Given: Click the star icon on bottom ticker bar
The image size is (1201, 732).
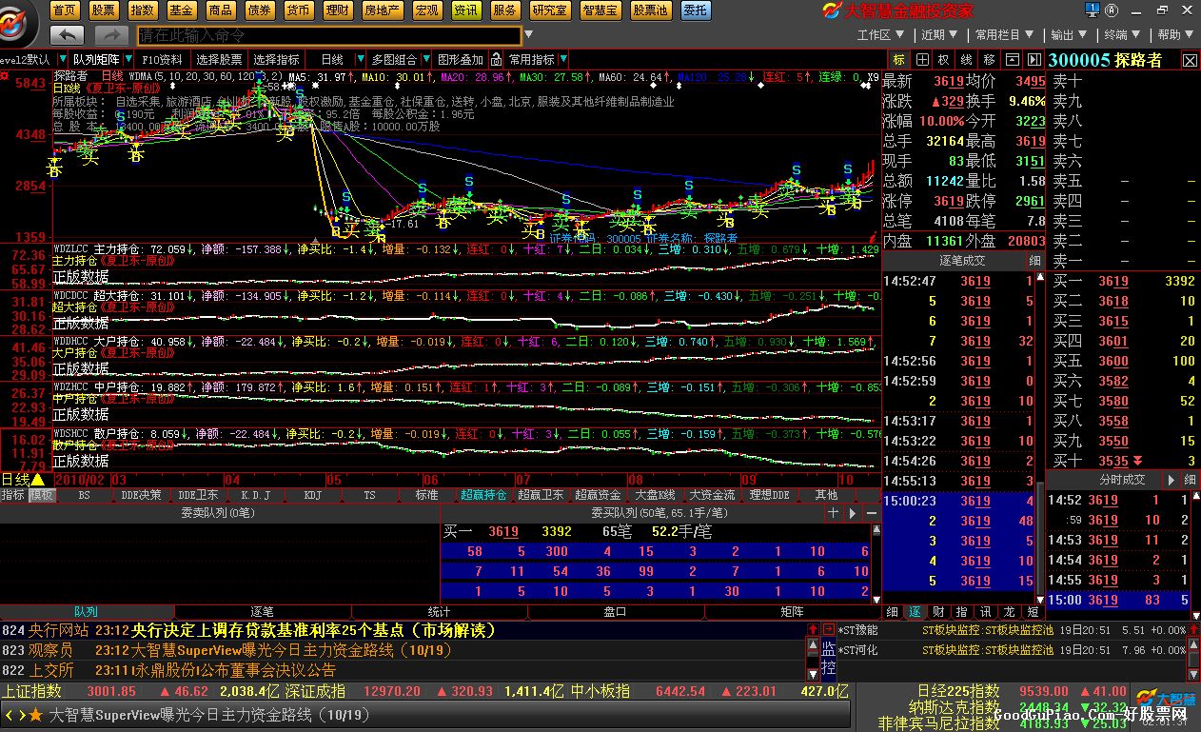Looking at the screenshot, I should click(35, 714).
